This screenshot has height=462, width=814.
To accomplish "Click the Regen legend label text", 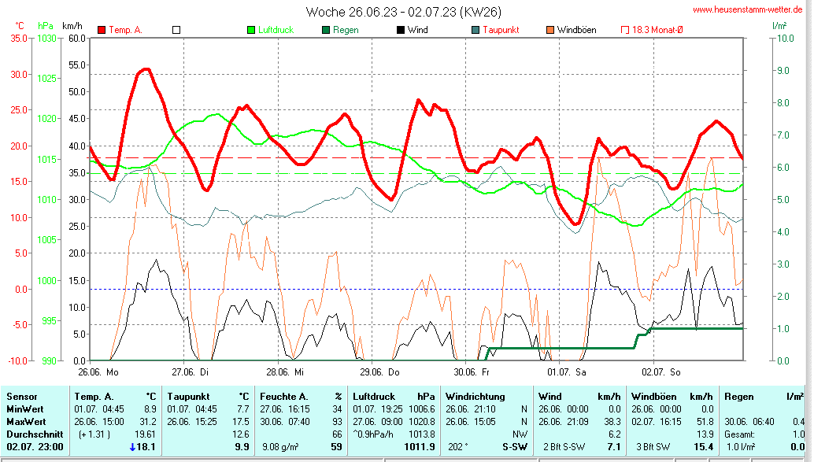I will pos(346,30).
